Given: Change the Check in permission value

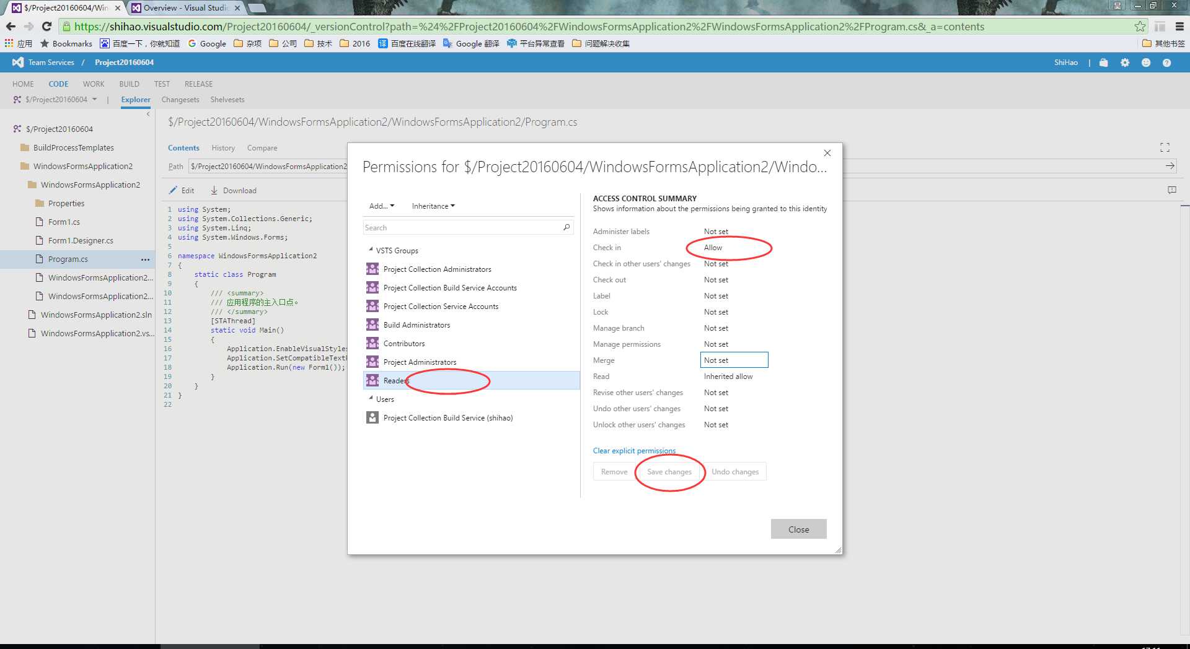Looking at the screenshot, I should [x=734, y=247].
